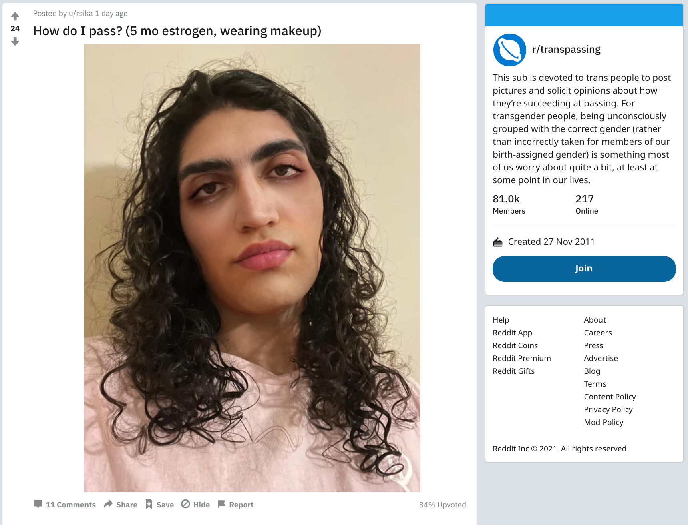Open the r/transpassing community avatar icon
The height and width of the screenshot is (525, 688).
tap(509, 50)
